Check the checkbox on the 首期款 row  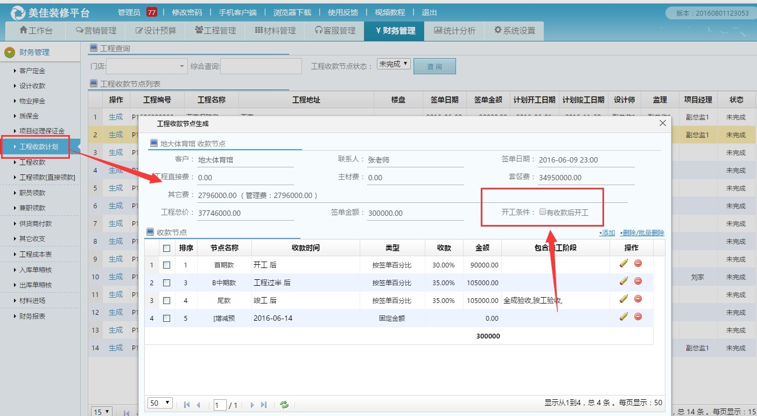click(166, 264)
